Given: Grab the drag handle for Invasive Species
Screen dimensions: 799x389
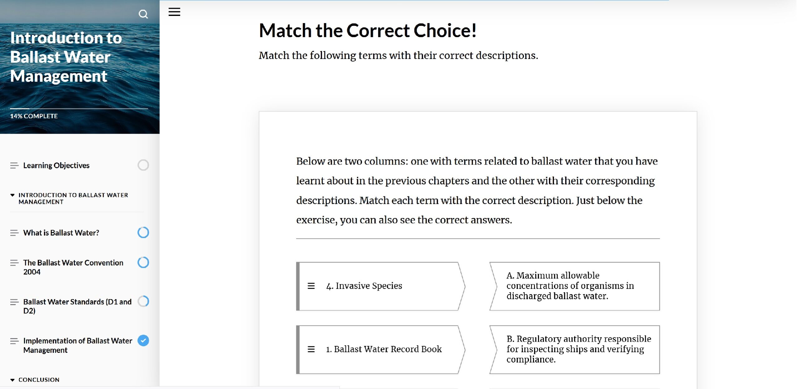Looking at the screenshot, I should [311, 286].
